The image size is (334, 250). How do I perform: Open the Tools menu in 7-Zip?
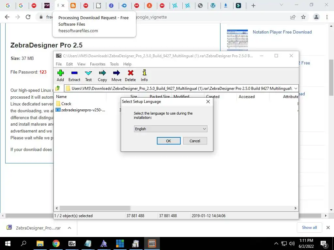coord(114,64)
